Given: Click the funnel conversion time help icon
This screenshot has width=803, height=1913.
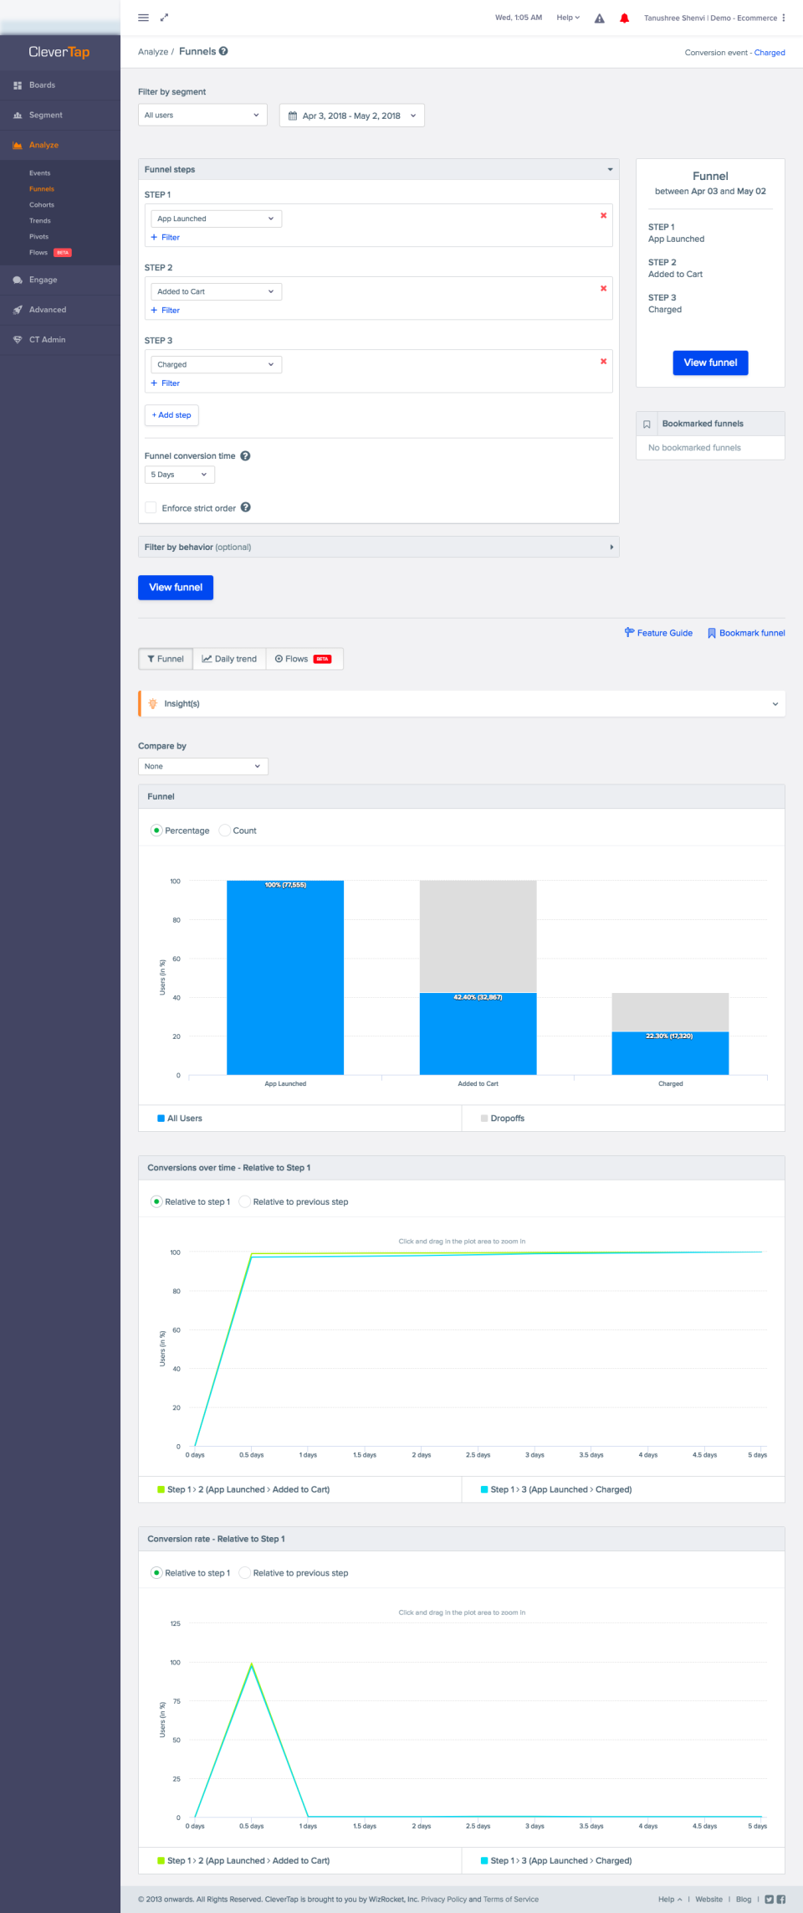Looking at the screenshot, I should pos(245,456).
